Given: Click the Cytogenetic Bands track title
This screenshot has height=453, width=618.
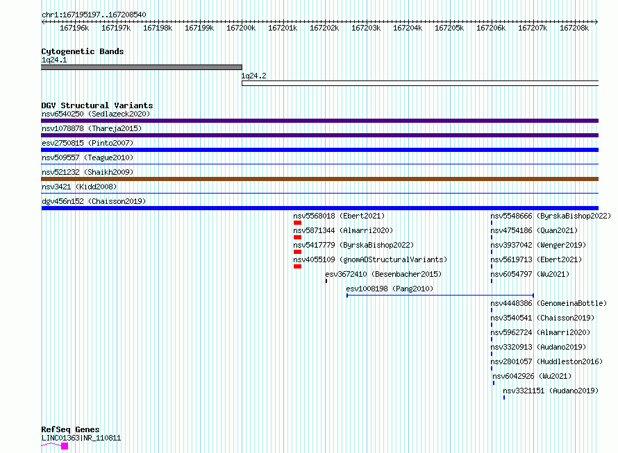Looking at the screenshot, I should pyautogui.click(x=83, y=51).
